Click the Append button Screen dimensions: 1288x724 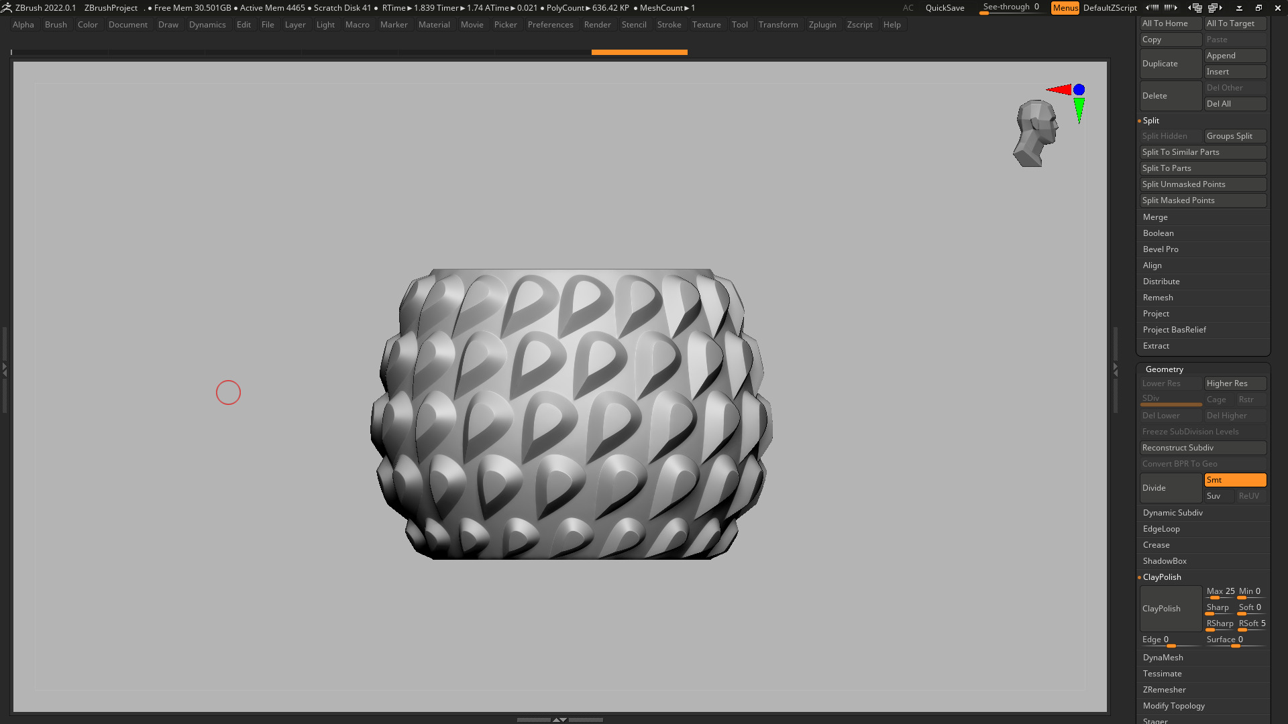[1235, 56]
